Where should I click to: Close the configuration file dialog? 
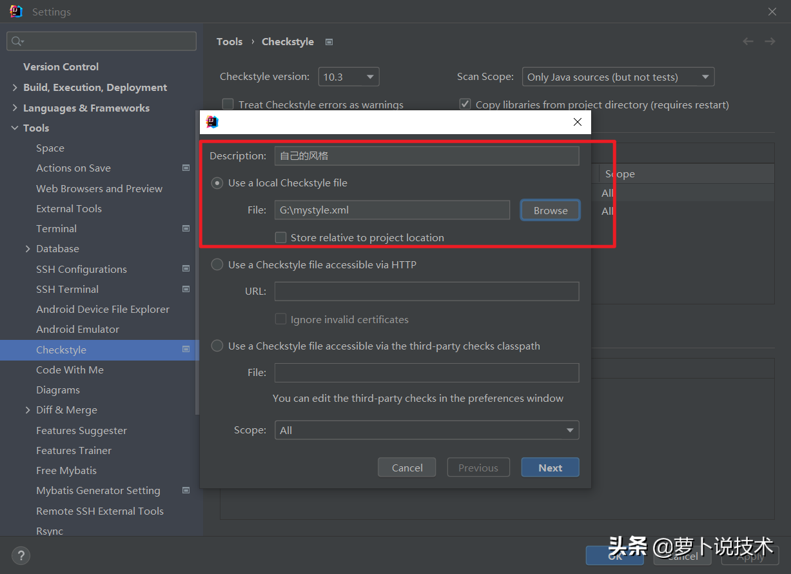pos(578,122)
